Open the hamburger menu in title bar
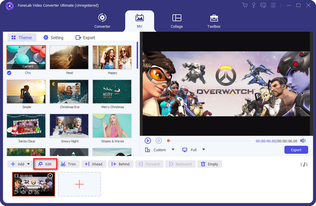 (x=273, y=5)
